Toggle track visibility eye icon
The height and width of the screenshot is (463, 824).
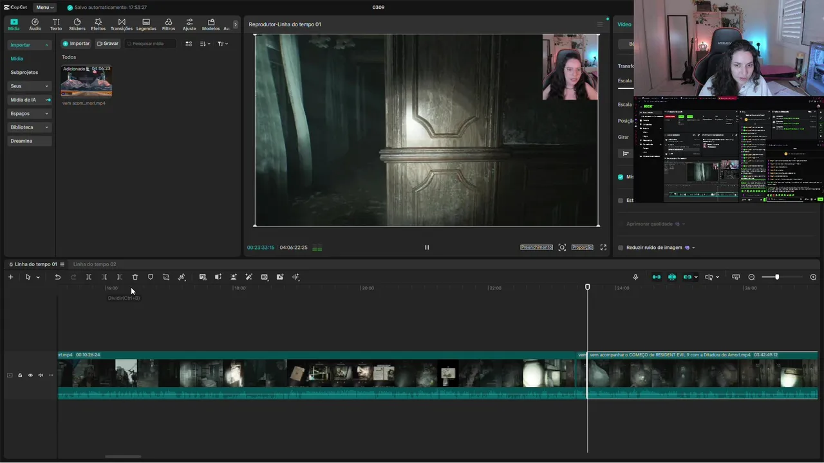click(x=30, y=376)
